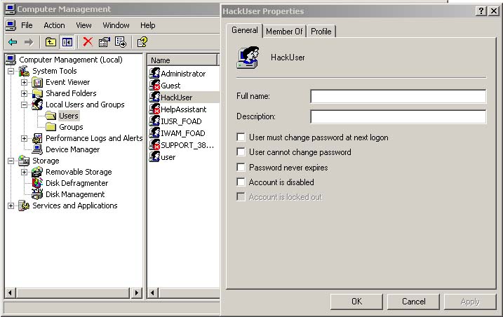Open the Help toolbar icon
The width and height of the screenshot is (503, 317).
pos(142,42)
